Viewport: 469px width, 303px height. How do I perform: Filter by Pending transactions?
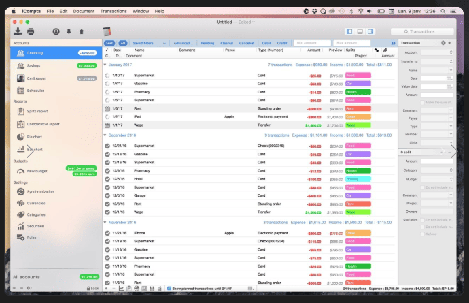[x=207, y=43]
